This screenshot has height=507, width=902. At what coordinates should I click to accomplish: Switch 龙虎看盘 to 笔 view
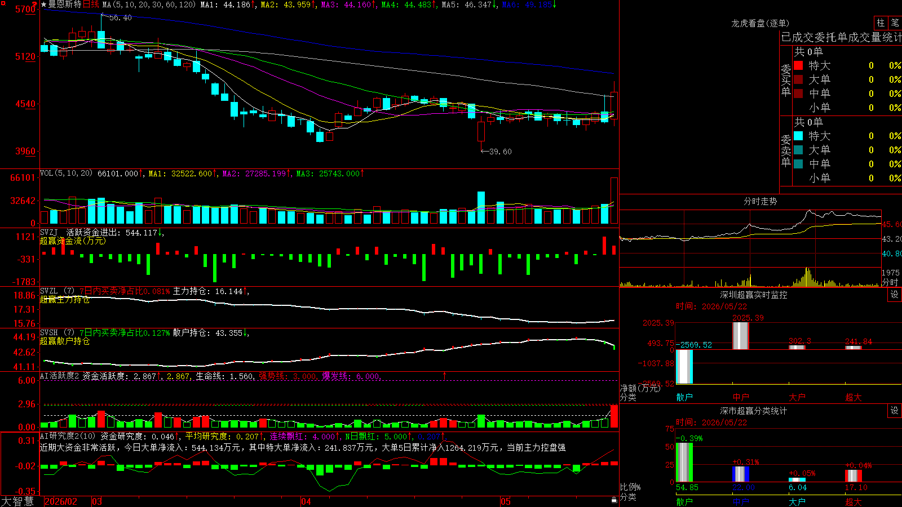tap(895, 23)
